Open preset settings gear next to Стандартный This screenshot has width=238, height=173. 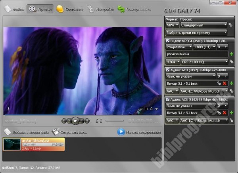[x=230, y=25]
